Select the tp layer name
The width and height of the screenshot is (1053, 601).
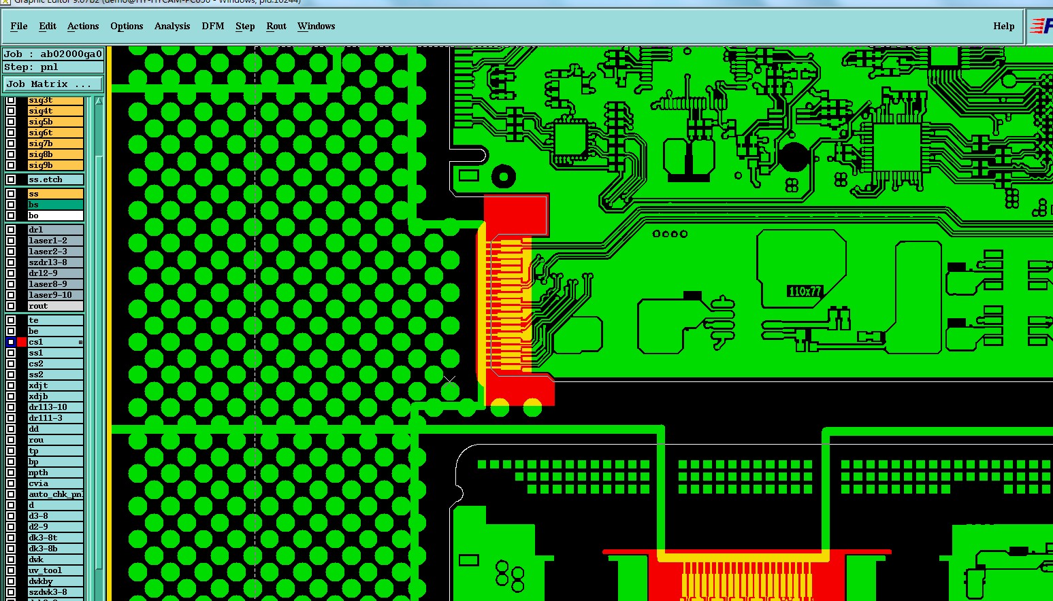(55, 451)
